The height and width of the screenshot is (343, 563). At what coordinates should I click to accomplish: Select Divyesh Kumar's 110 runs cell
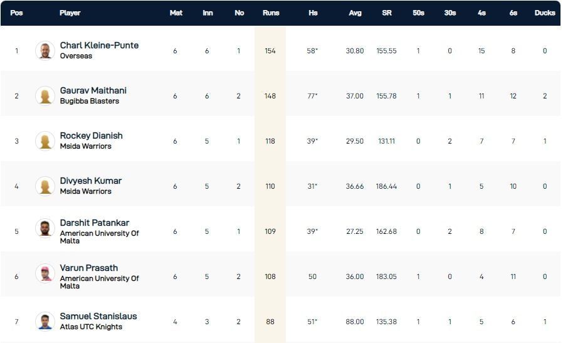(x=270, y=186)
